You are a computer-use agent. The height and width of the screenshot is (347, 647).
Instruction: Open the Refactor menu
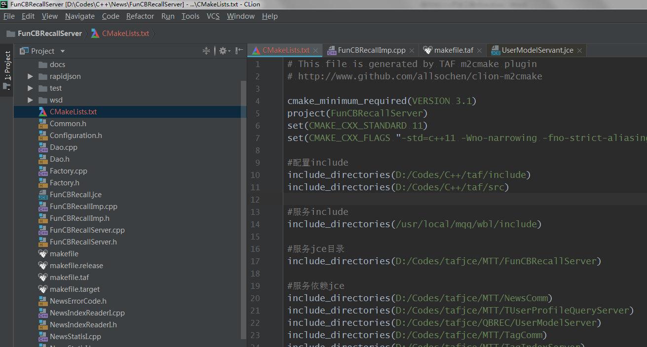tap(140, 16)
